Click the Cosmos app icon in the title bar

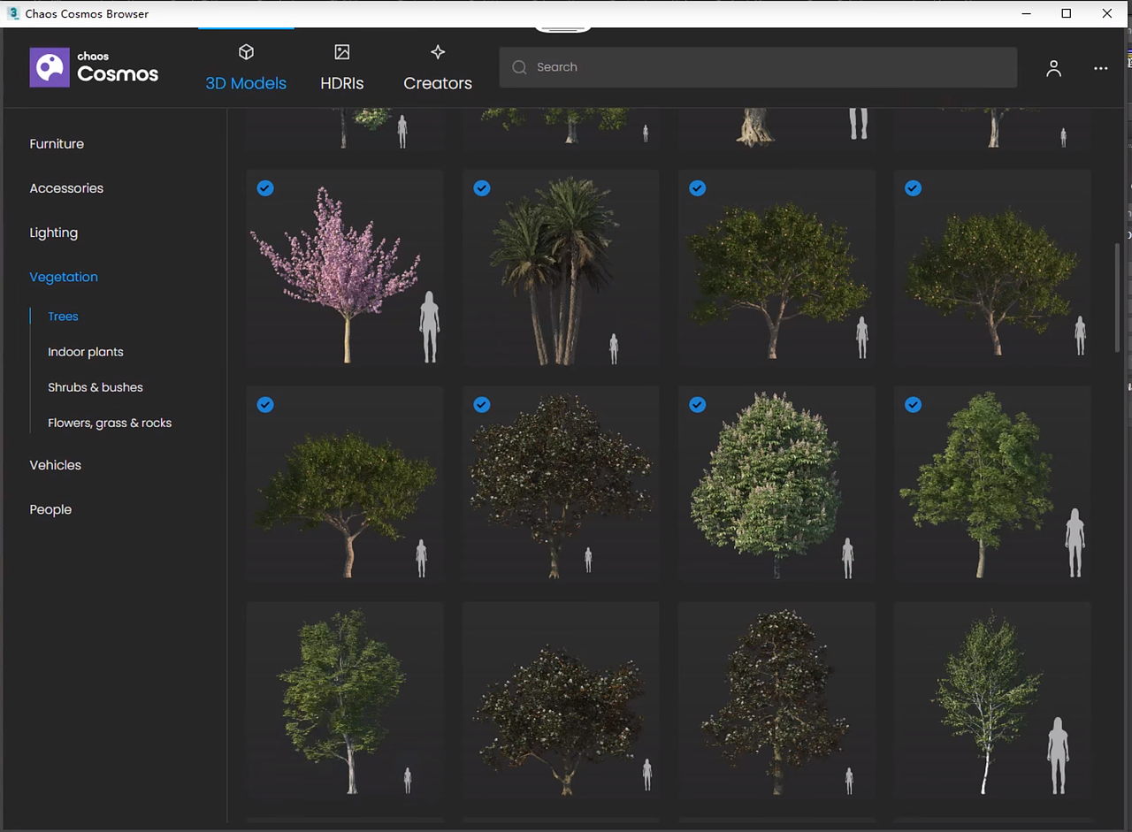point(12,13)
